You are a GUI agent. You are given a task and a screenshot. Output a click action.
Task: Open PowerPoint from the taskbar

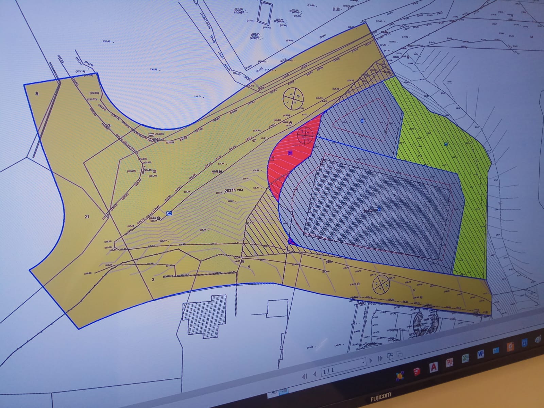(449, 363)
